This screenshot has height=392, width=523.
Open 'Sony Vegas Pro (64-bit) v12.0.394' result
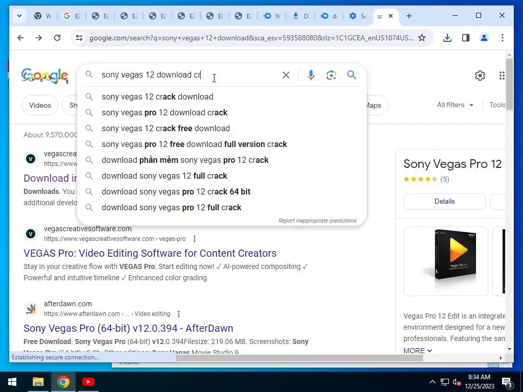coord(128,328)
